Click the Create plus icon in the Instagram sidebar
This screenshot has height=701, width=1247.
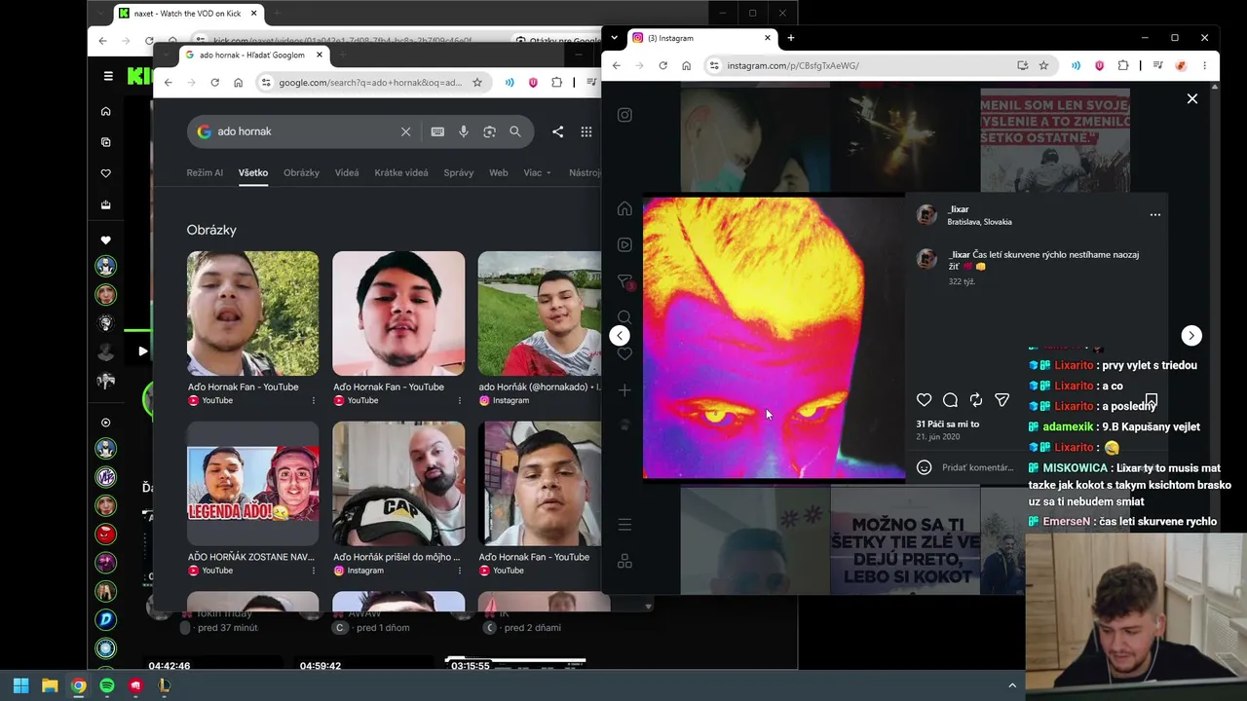coord(624,390)
